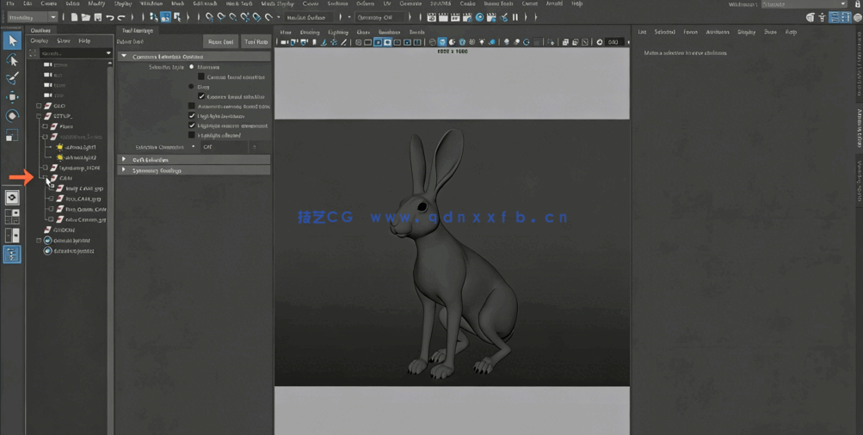The image size is (863, 435).
Task: Activate the Rotate tool in toolbox
Action: click(x=12, y=116)
